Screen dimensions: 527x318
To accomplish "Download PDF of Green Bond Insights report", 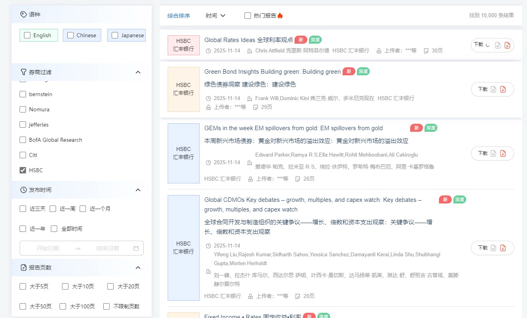I will [503, 89].
